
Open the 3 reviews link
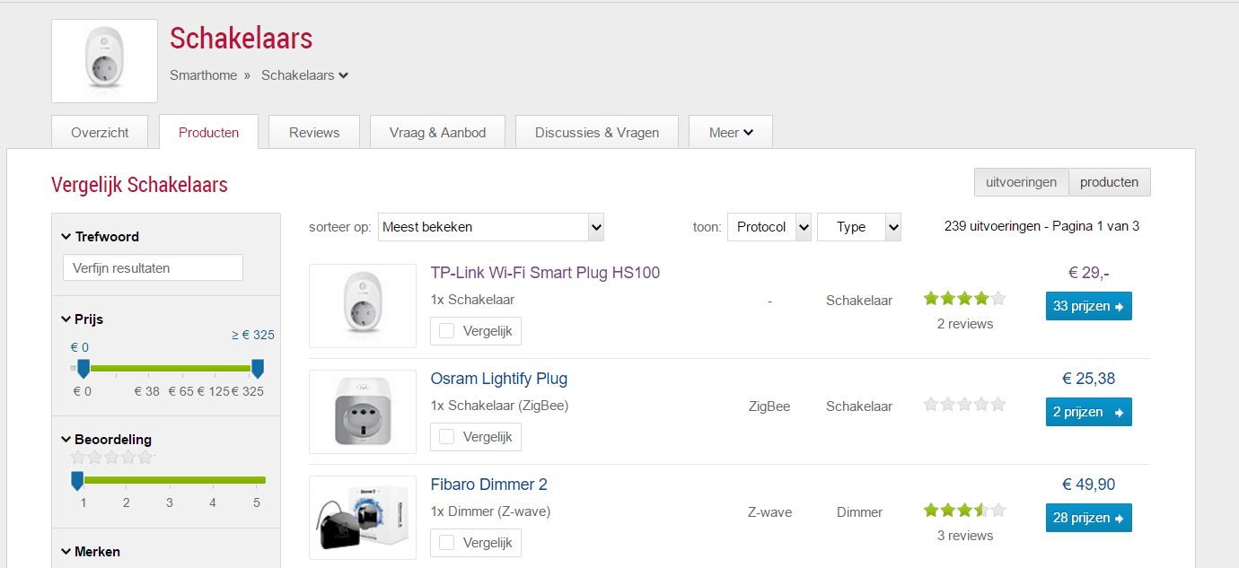pos(965,536)
